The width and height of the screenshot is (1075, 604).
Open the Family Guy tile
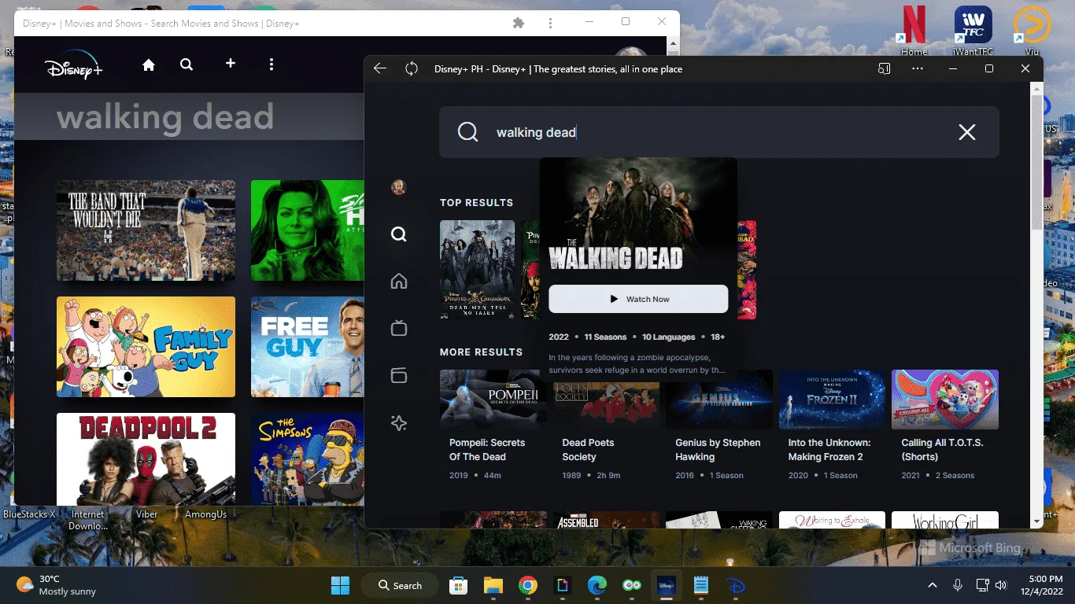tap(146, 347)
